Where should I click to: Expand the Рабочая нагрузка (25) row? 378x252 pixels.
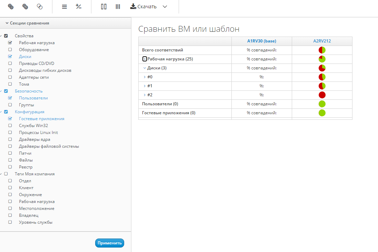[x=145, y=59]
